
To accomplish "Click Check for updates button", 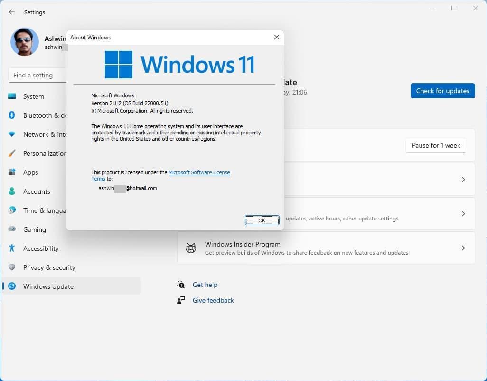I will click(x=442, y=91).
